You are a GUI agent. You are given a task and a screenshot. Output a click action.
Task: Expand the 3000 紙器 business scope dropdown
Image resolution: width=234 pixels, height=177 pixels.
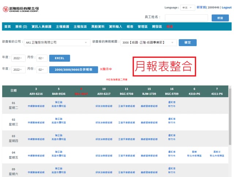[149, 42]
